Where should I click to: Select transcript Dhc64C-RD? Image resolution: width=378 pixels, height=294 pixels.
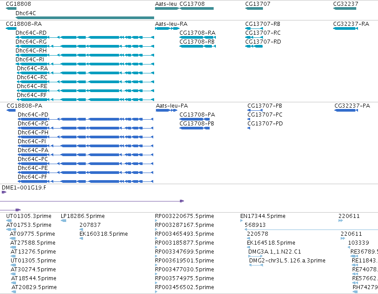tap(31, 33)
